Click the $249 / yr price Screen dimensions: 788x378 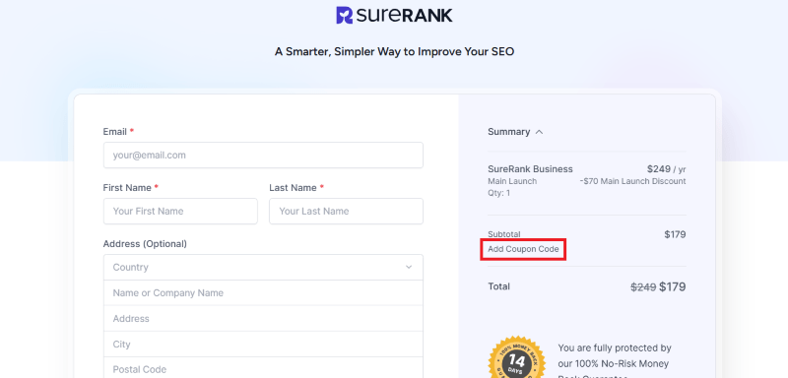(x=667, y=169)
